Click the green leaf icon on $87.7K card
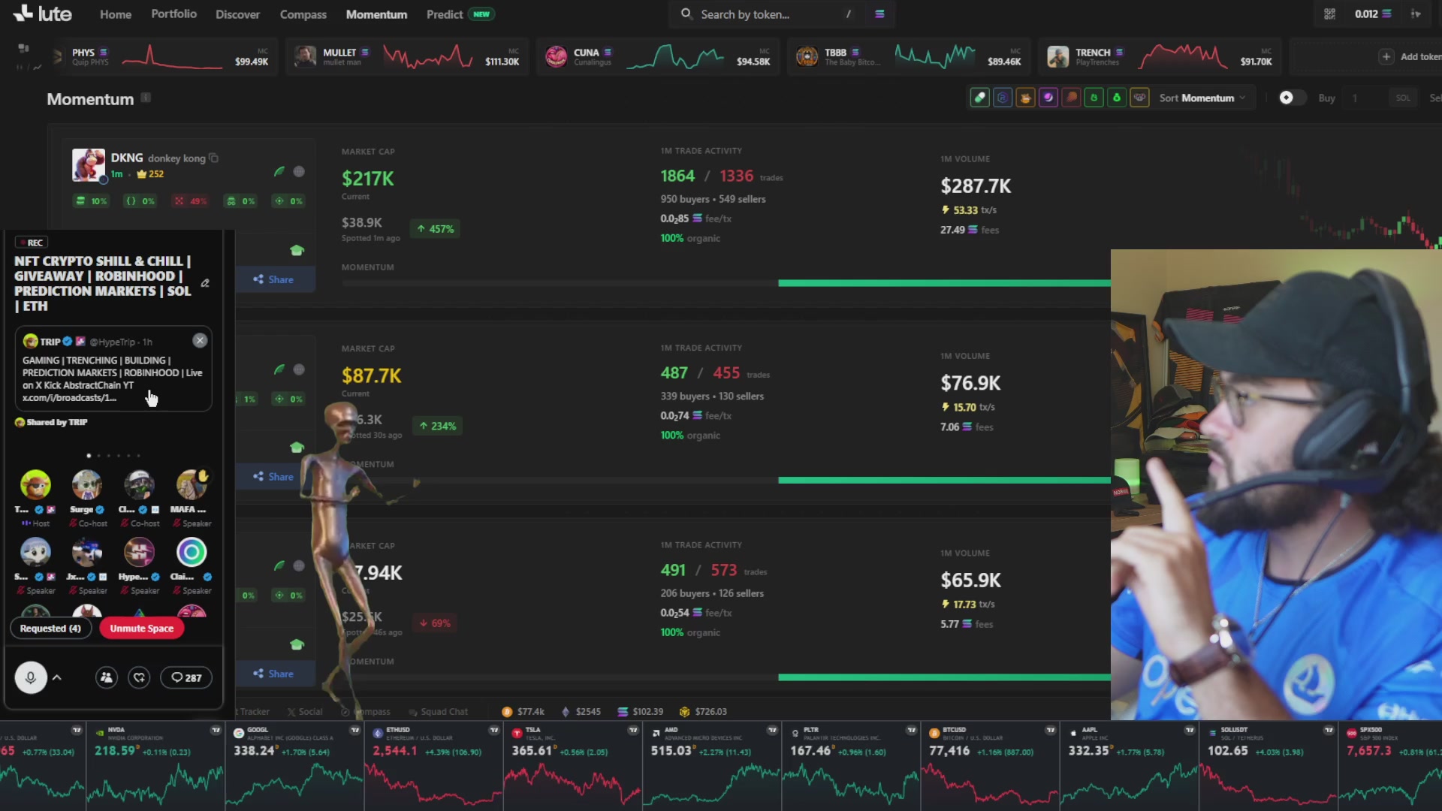 tap(279, 369)
